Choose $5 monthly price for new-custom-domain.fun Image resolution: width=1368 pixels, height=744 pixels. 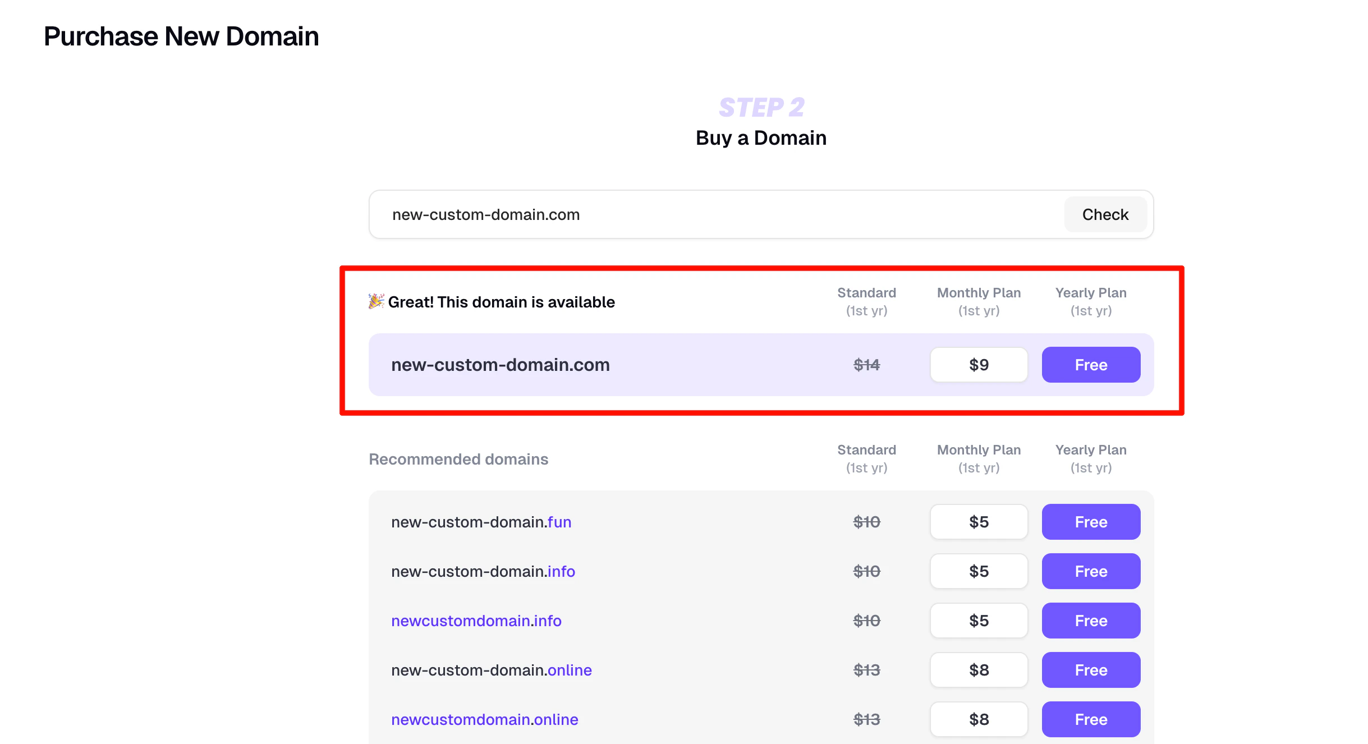[x=979, y=522]
